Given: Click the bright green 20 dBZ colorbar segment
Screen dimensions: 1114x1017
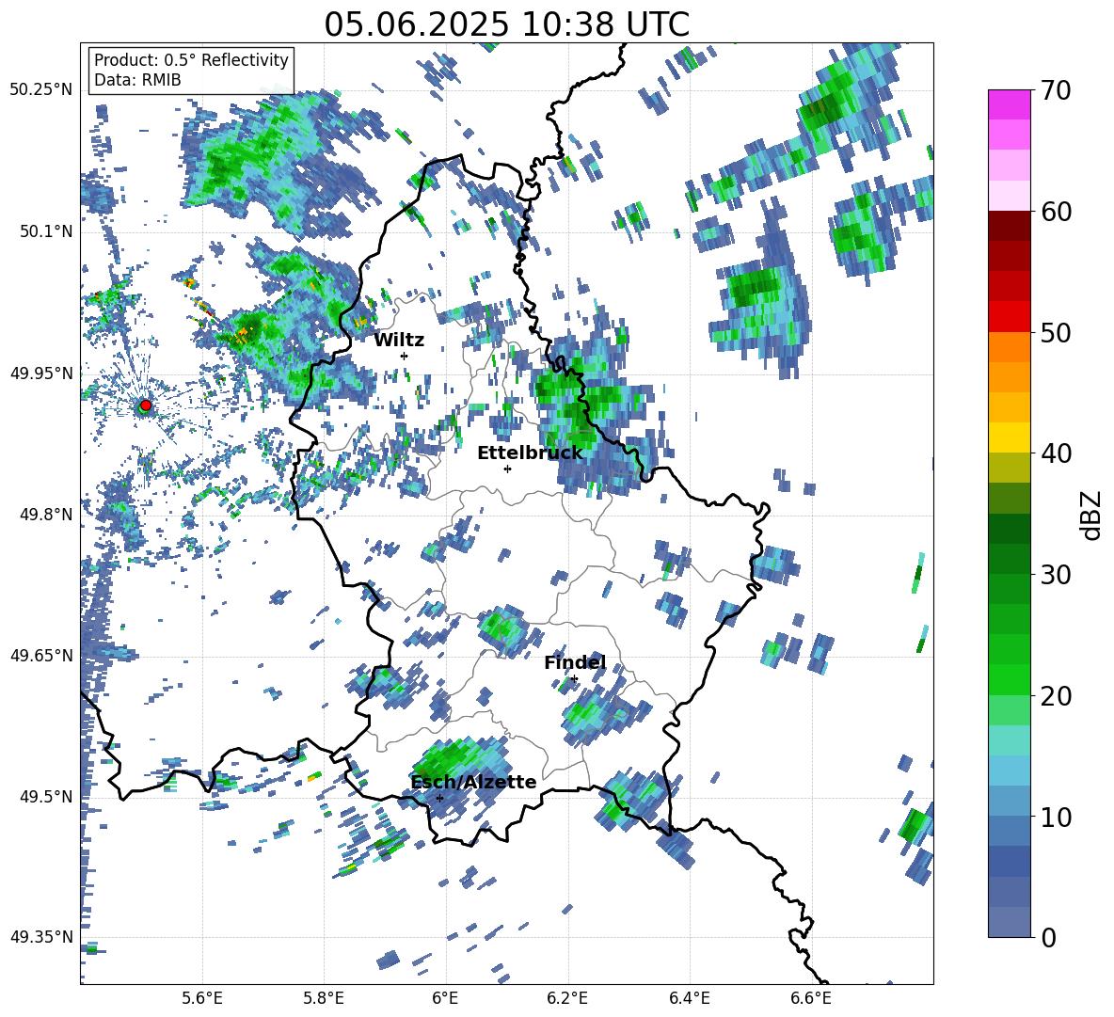Looking at the screenshot, I should (x=1009, y=679).
